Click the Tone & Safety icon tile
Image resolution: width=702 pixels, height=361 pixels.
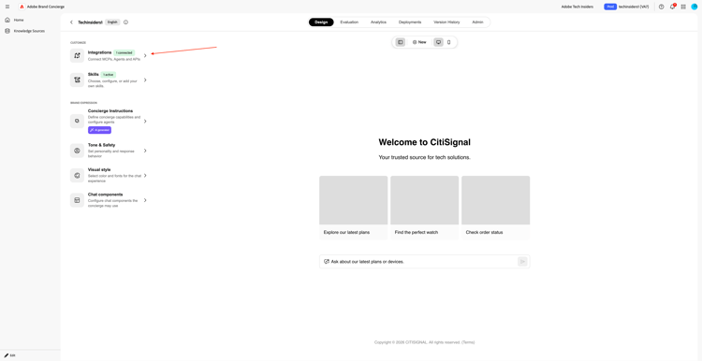[x=77, y=151]
